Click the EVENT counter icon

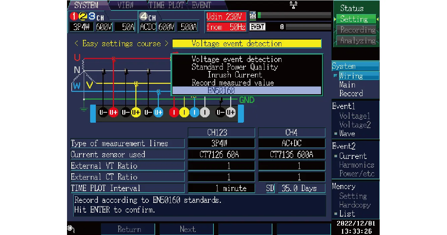pos(257,27)
